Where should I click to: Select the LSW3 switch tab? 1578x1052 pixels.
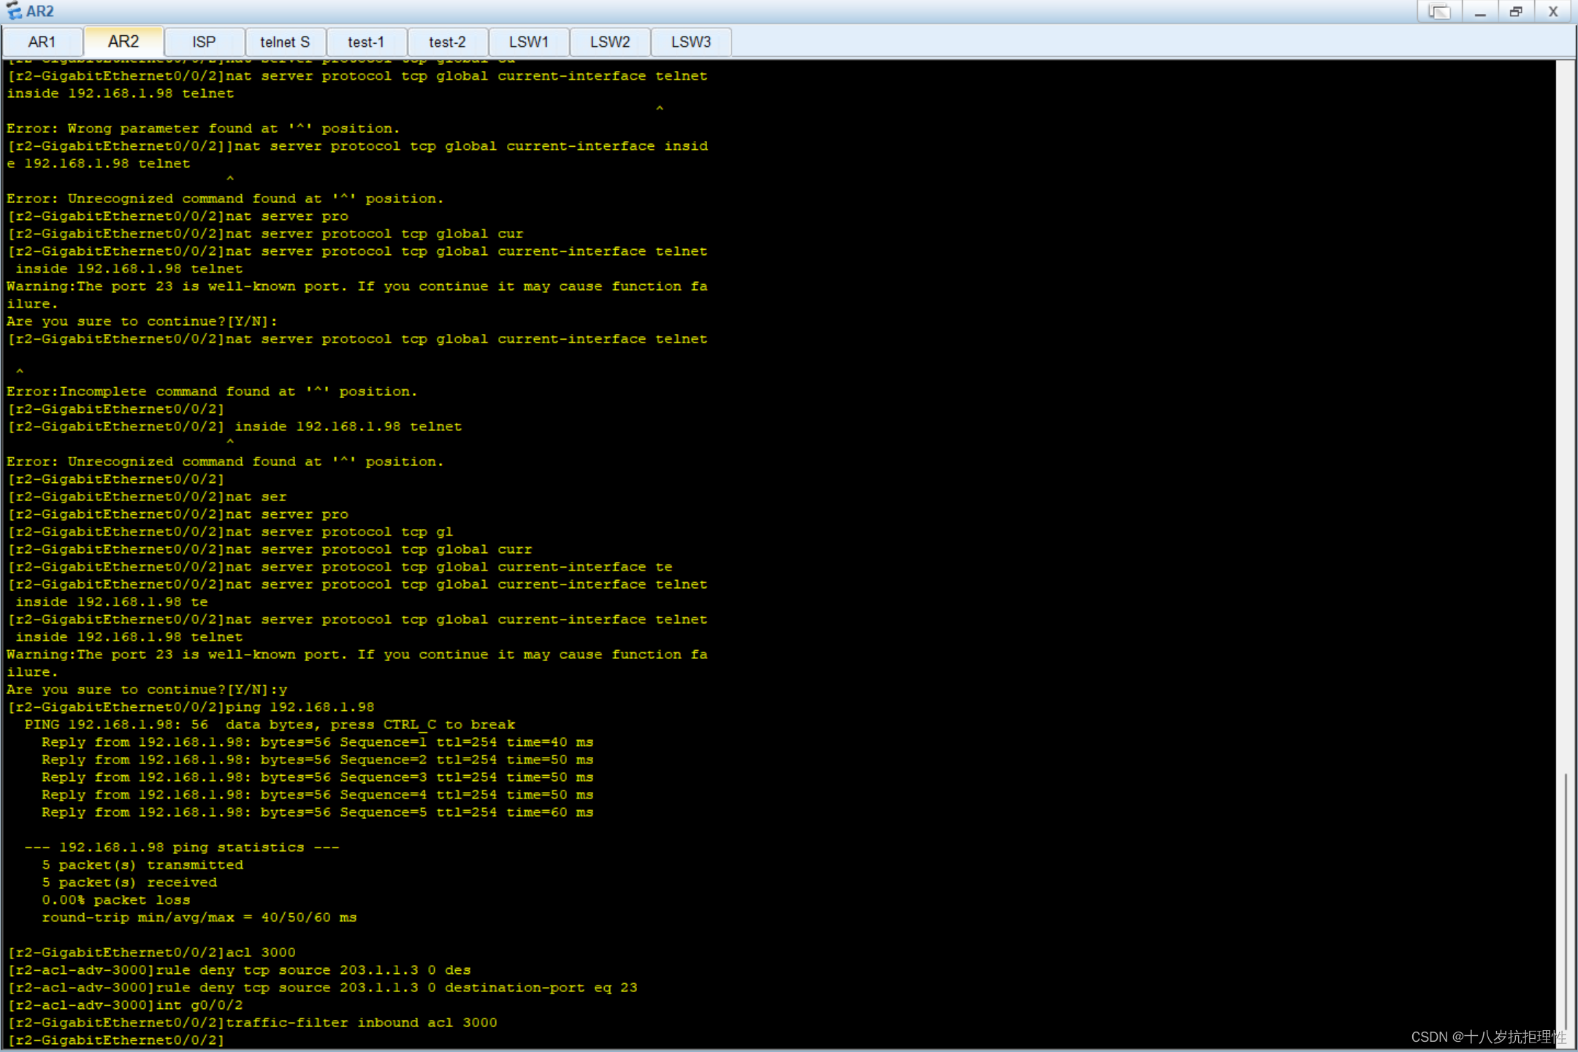690,42
